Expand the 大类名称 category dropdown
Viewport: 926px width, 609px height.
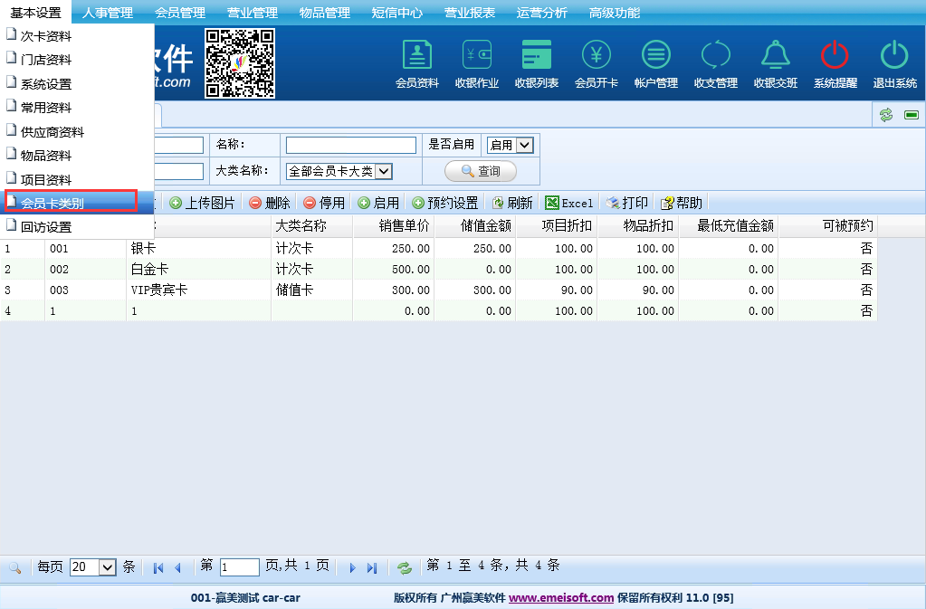coord(339,171)
